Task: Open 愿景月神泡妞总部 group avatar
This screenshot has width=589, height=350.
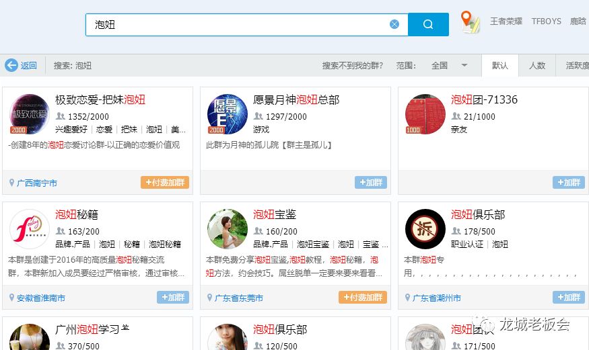Action: tap(228, 114)
